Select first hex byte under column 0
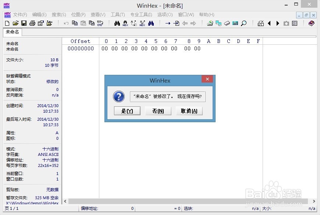This screenshot has width=320, height=215. pyautogui.click(x=105, y=49)
